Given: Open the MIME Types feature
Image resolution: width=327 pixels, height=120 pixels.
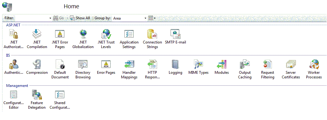Looking at the screenshot, I should coord(198,67).
